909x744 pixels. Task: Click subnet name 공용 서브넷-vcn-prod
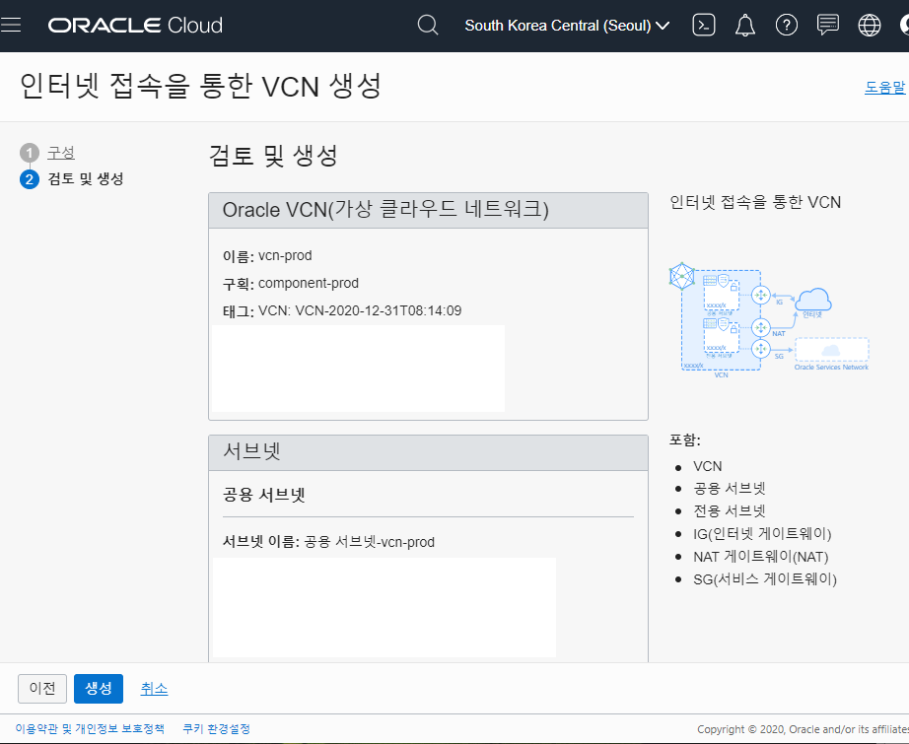tap(370, 542)
